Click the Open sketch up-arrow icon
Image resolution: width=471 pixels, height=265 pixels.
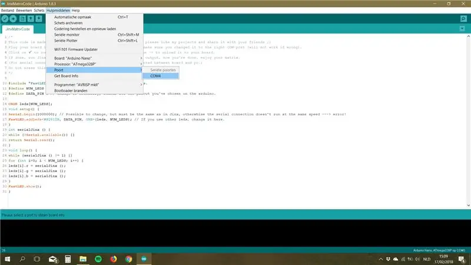point(31,19)
